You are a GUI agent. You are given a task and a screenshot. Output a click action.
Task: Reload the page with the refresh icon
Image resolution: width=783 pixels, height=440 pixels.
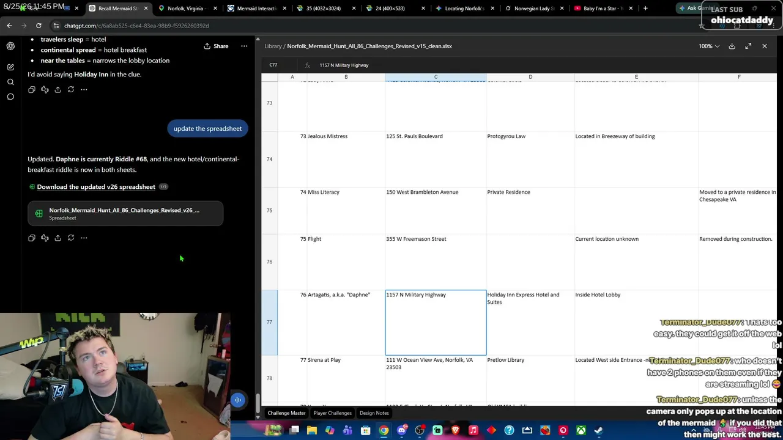pos(39,26)
